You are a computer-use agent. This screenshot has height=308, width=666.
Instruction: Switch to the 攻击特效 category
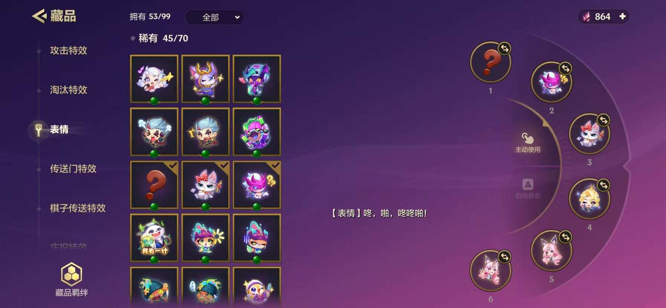click(69, 51)
